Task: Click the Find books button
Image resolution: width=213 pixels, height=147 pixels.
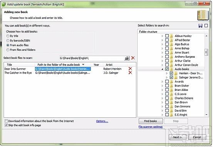Action: point(151,121)
